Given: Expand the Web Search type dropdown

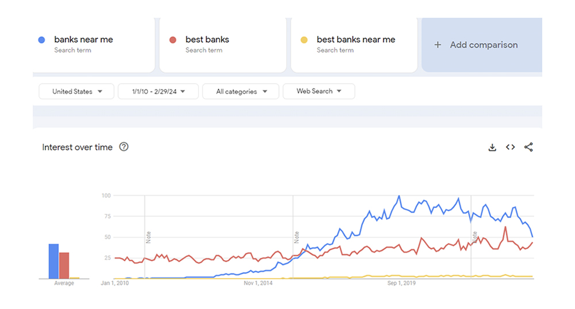Looking at the screenshot, I should 319,91.
